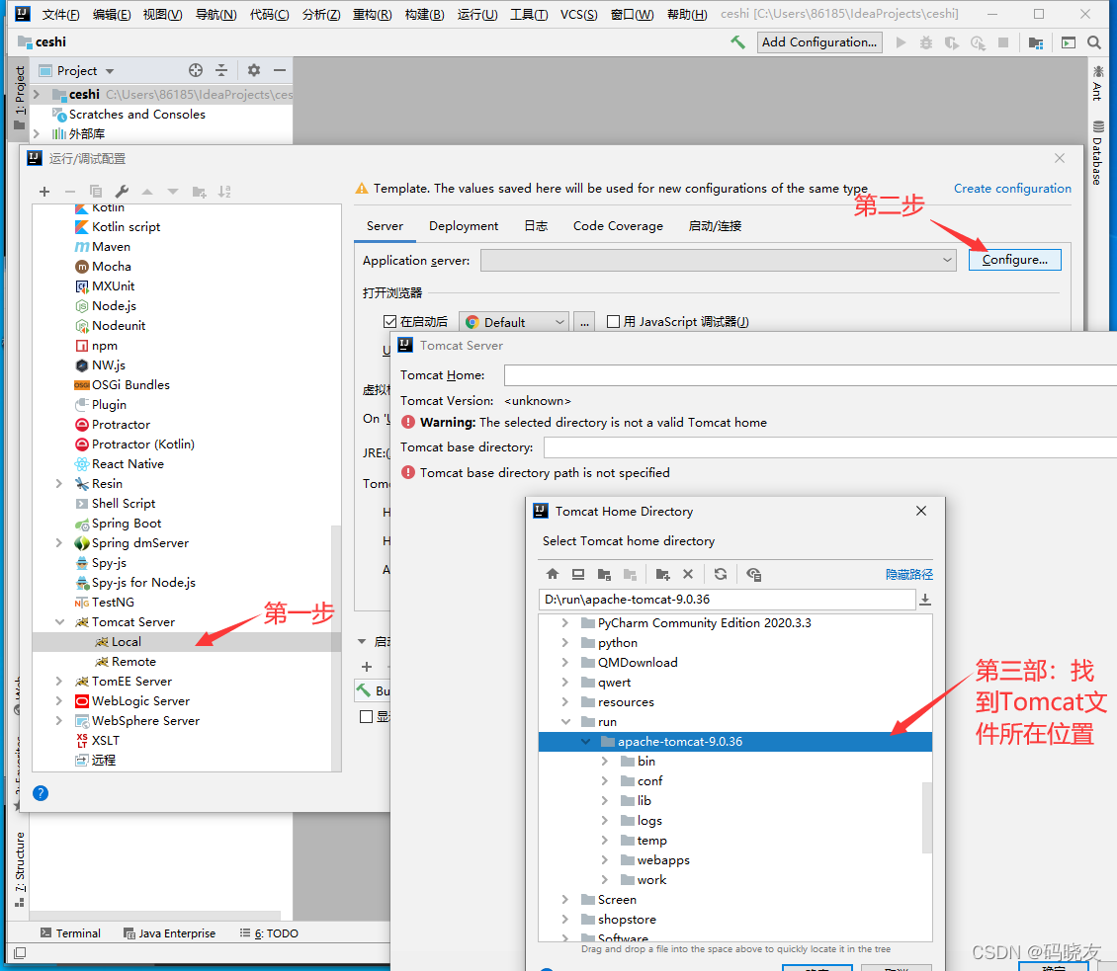Click show hidden files icon in chooser
The height and width of the screenshot is (971, 1117).
(x=753, y=574)
